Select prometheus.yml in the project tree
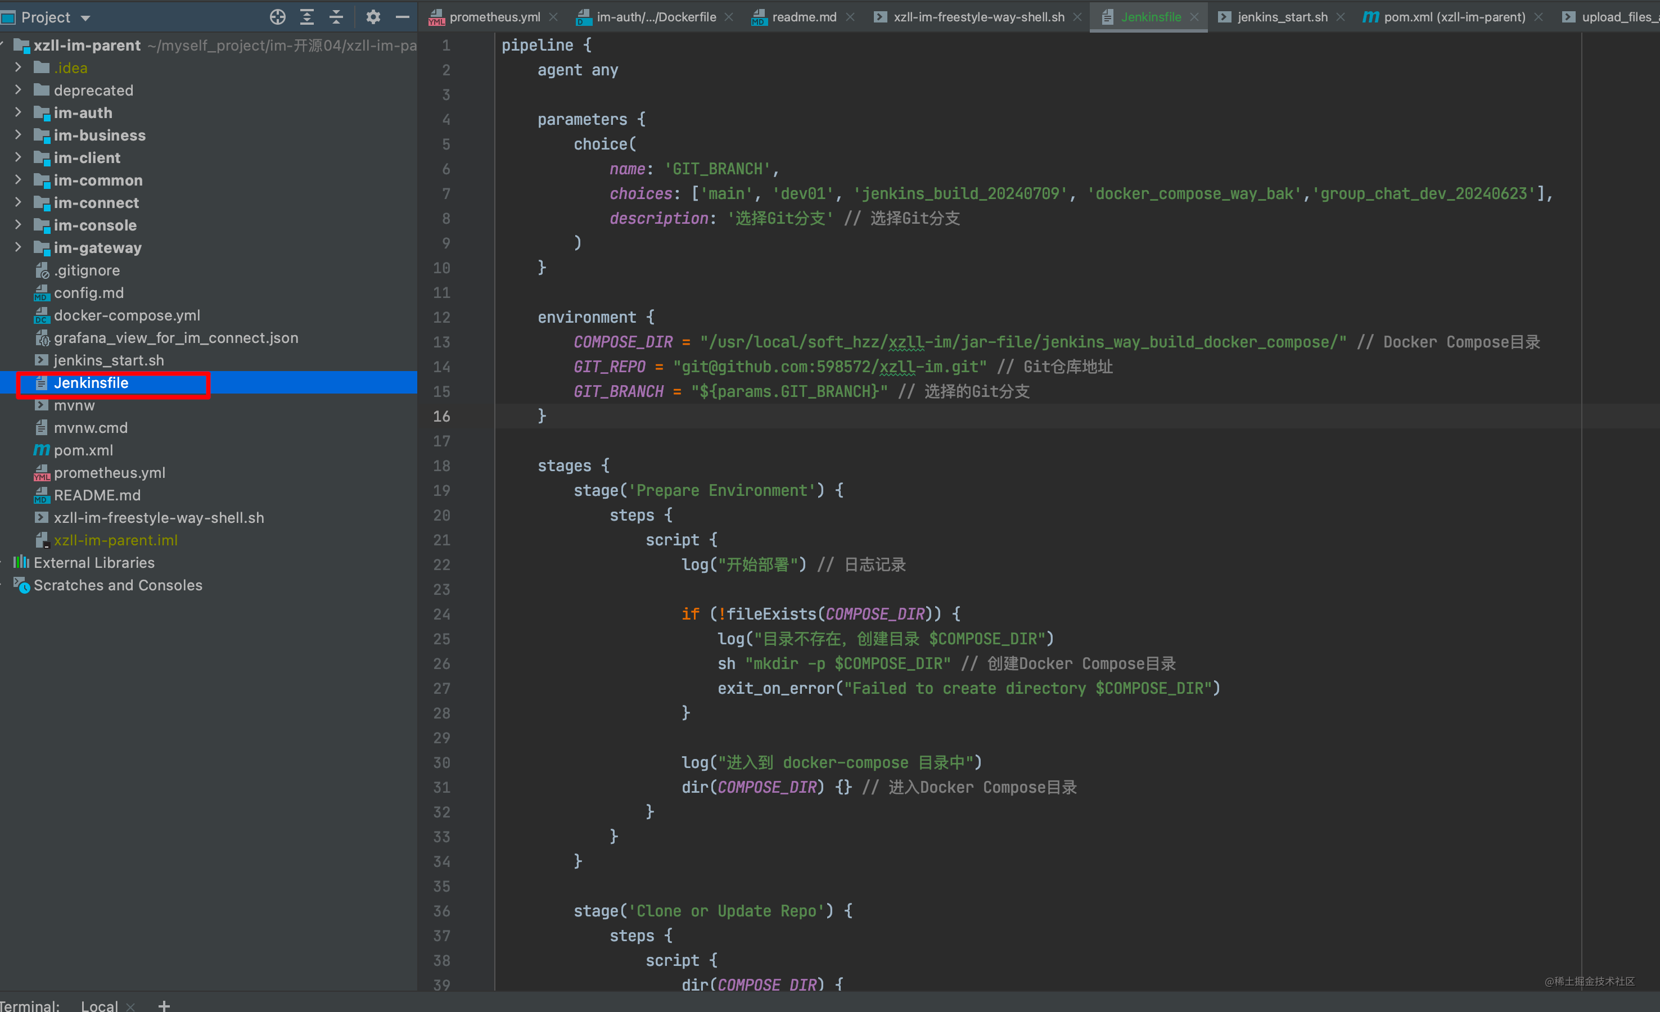 point(109,473)
